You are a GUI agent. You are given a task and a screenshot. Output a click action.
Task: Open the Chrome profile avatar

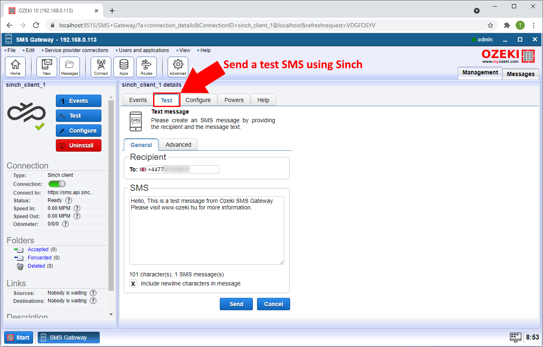tap(520, 25)
